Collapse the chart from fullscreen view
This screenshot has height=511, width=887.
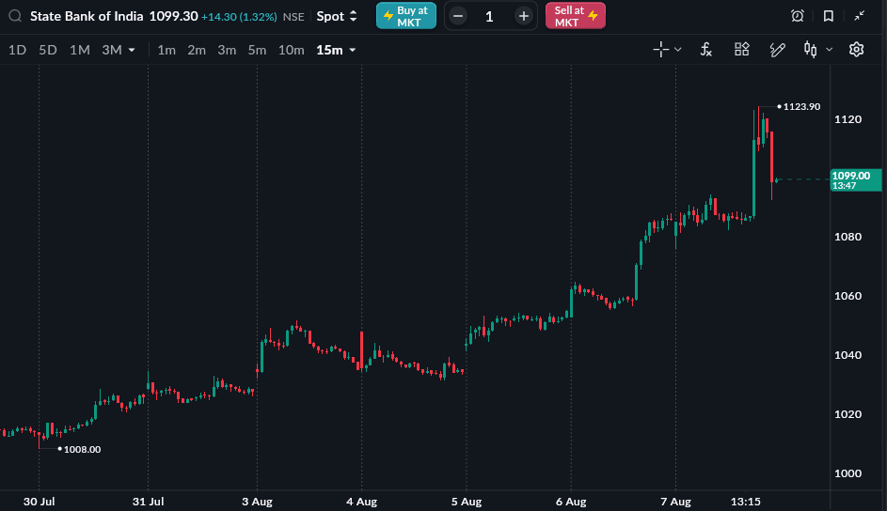click(860, 16)
